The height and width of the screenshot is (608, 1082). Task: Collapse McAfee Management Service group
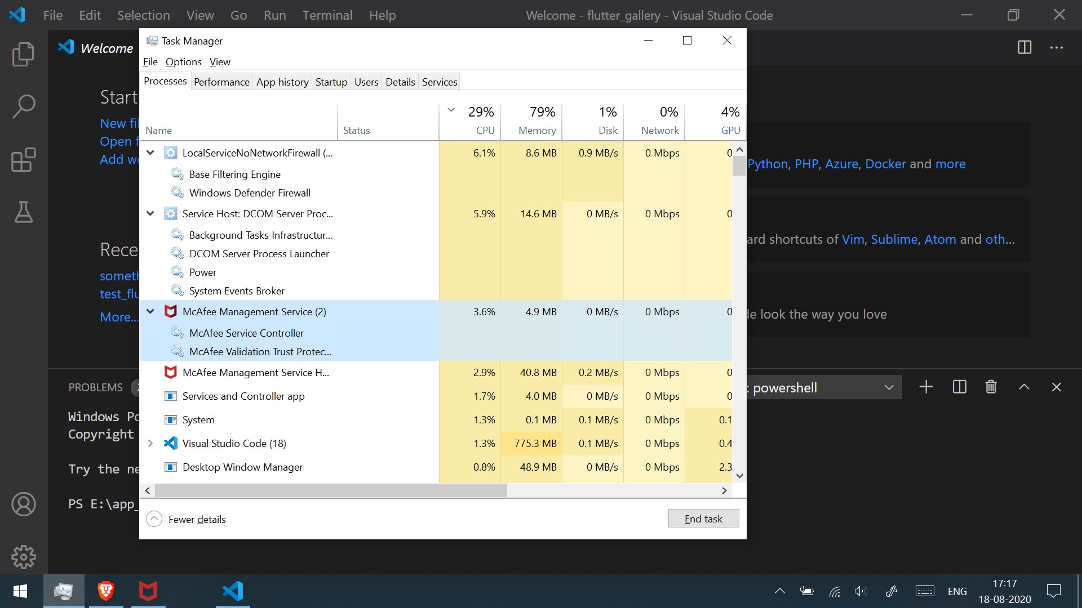[150, 311]
